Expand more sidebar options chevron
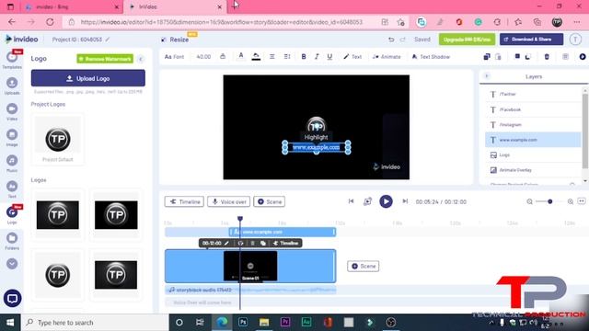The height and width of the screenshot is (331, 589). (12, 264)
